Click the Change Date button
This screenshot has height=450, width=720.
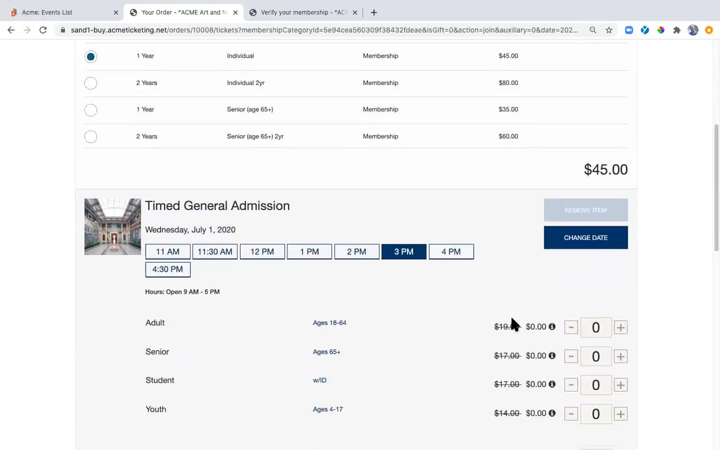586,237
